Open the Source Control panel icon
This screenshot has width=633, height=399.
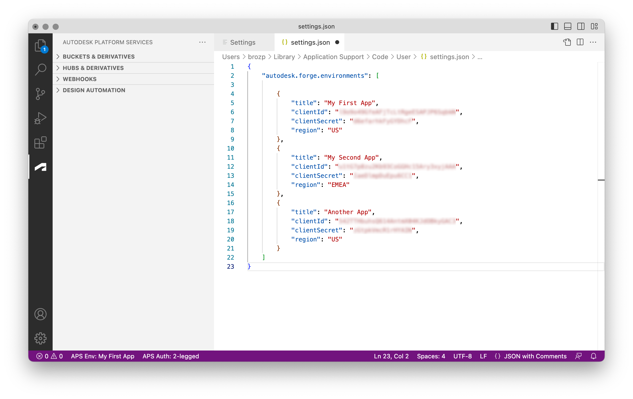(x=40, y=94)
